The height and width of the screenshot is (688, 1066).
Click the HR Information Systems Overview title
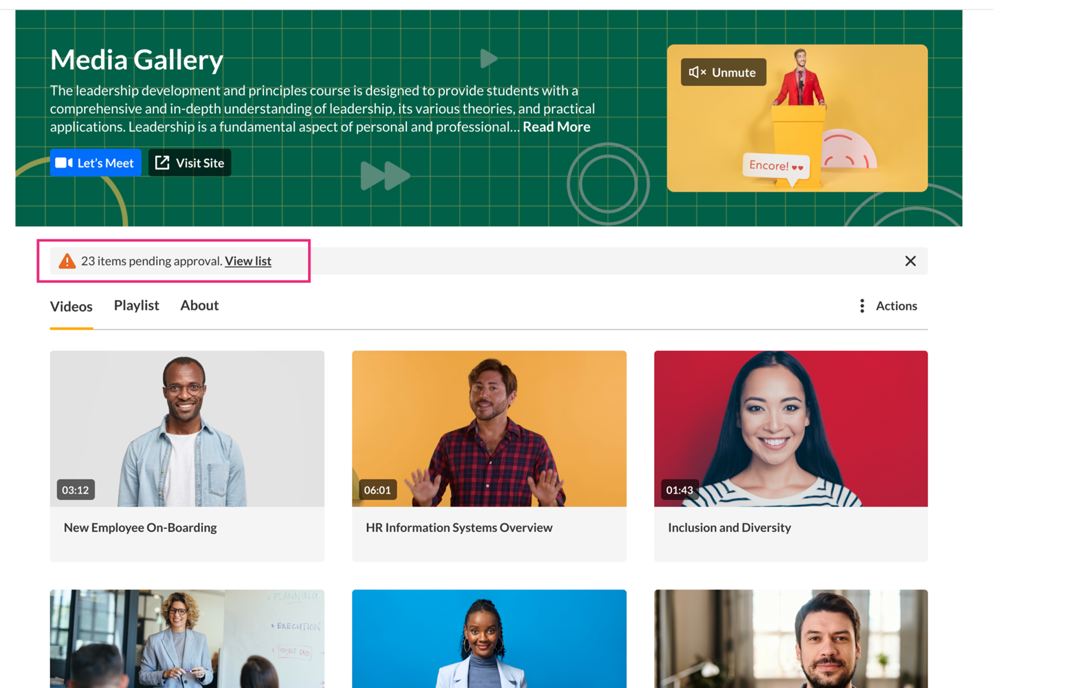coord(459,528)
